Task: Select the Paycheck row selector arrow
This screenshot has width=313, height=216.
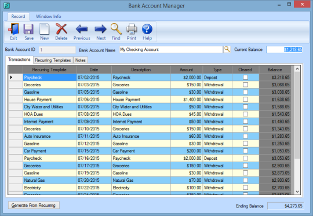Action: click(x=16, y=78)
